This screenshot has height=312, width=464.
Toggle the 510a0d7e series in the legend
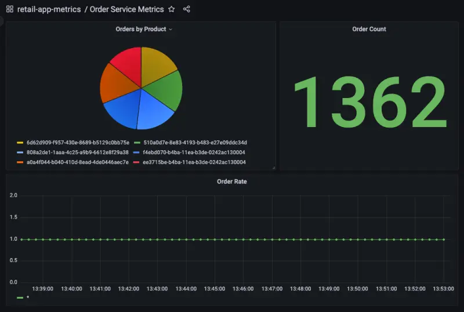[x=195, y=143]
